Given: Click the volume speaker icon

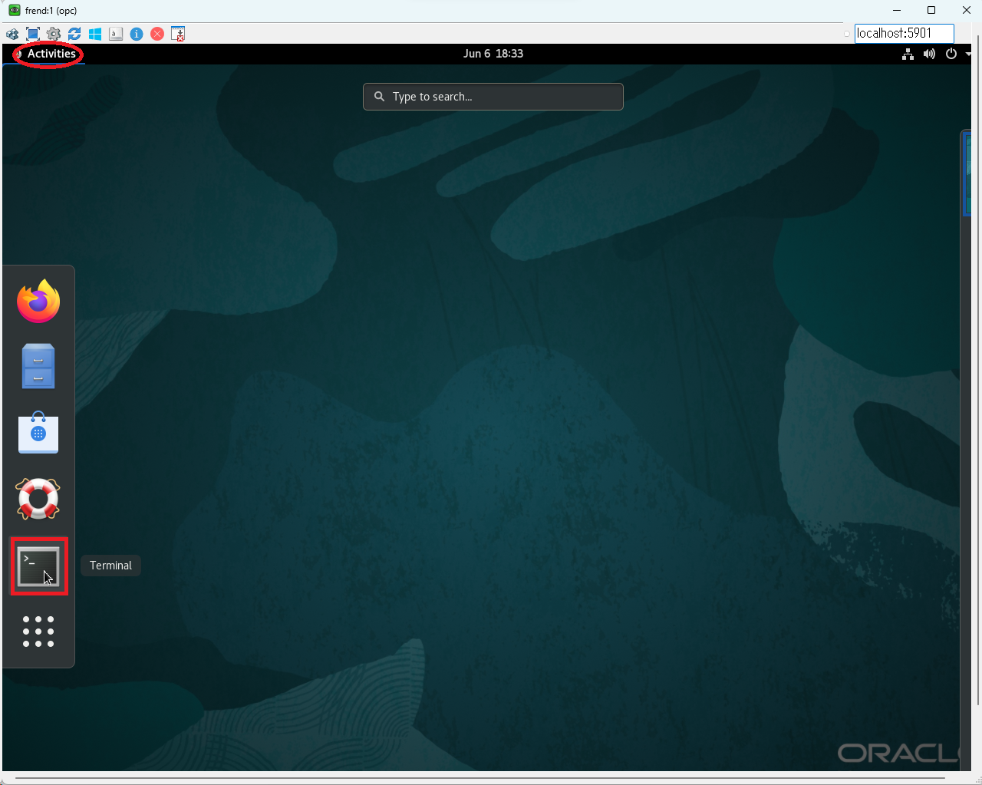Looking at the screenshot, I should point(929,54).
